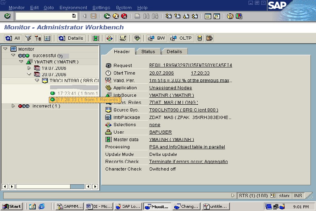Click the First Page navigation icon

pos(168,16)
